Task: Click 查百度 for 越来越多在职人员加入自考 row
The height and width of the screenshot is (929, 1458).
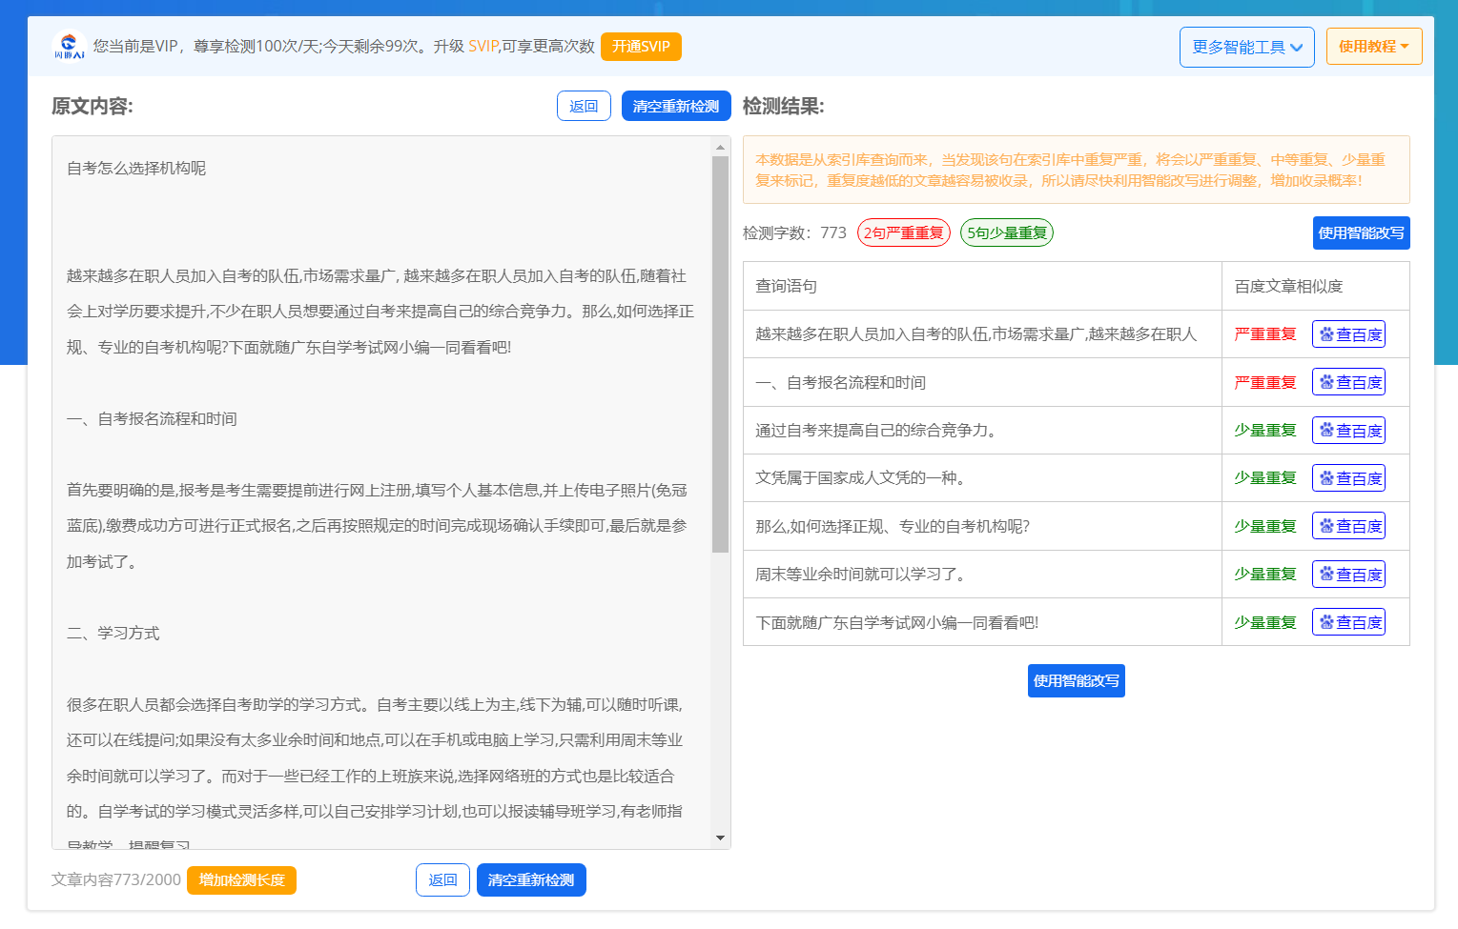Action: [x=1348, y=334]
